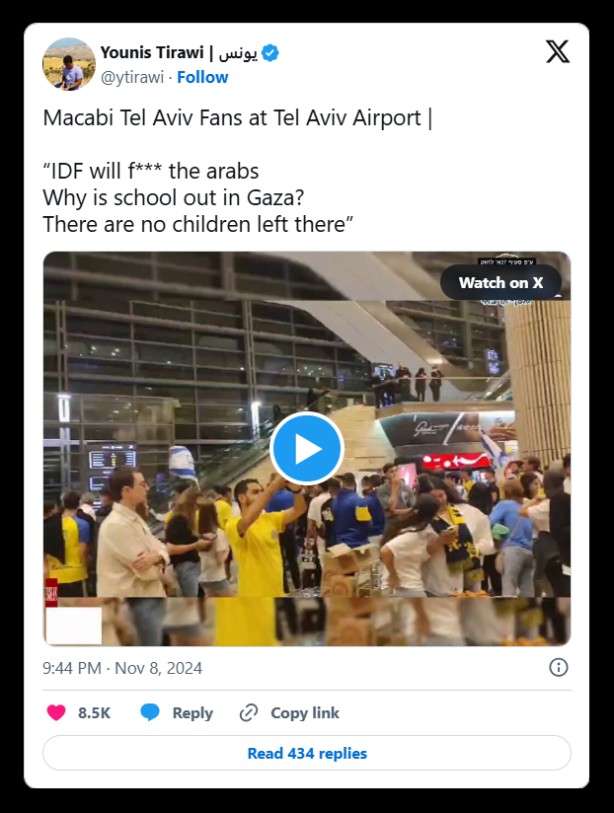Select the Reply text label
Viewport: 614px width, 813px height.
tap(192, 713)
